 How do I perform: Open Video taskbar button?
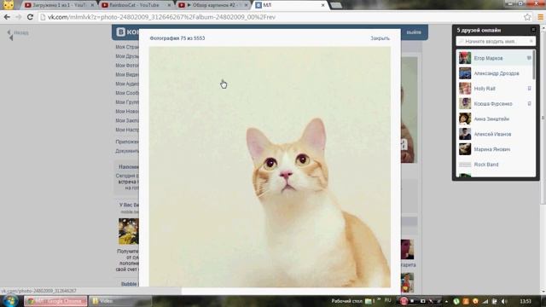120,301
